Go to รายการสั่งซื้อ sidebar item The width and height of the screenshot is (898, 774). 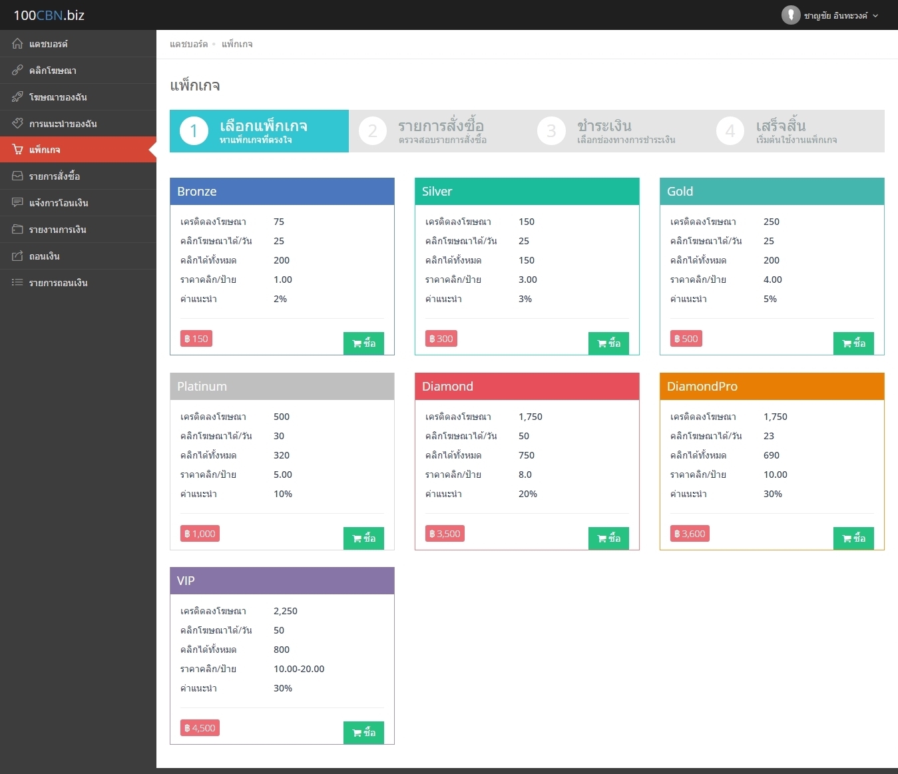[78, 176]
